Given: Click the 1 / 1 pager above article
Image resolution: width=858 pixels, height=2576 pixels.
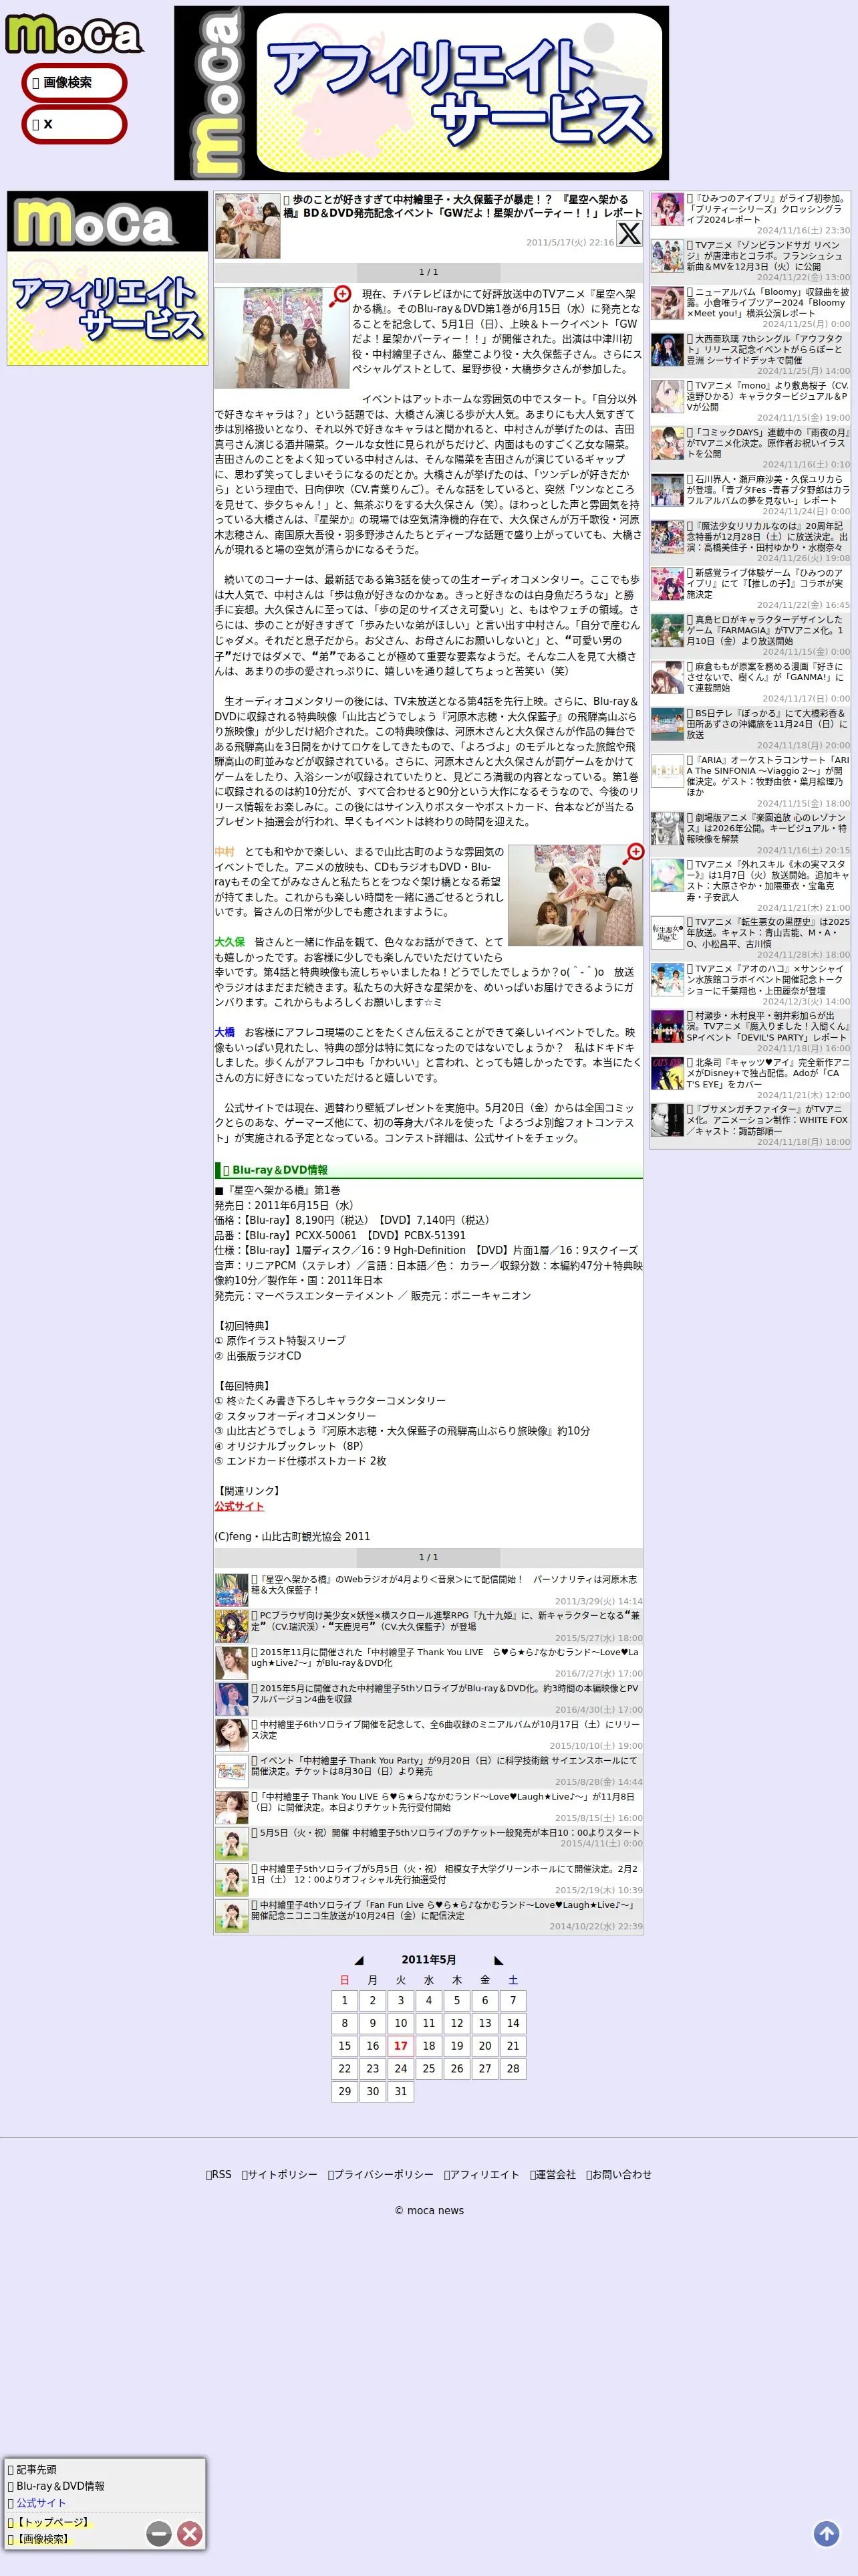Looking at the screenshot, I should pos(428,272).
